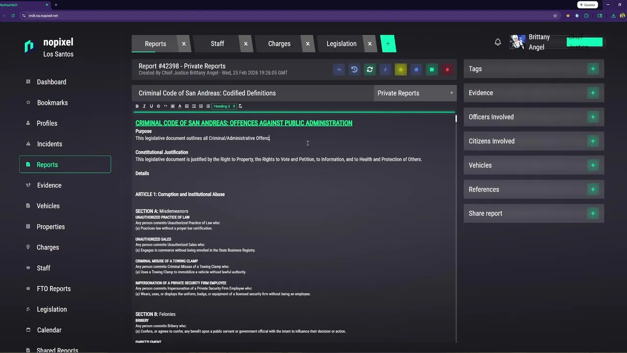Toggle italic formatting in the editor

tap(144, 106)
